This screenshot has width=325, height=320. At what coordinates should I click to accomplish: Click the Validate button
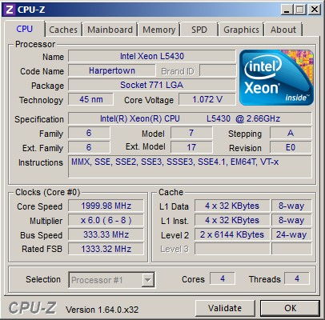(x=225, y=308)
